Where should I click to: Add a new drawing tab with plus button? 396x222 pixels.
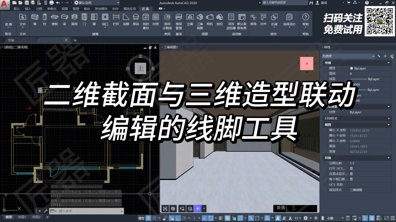(x=75, y=40)
